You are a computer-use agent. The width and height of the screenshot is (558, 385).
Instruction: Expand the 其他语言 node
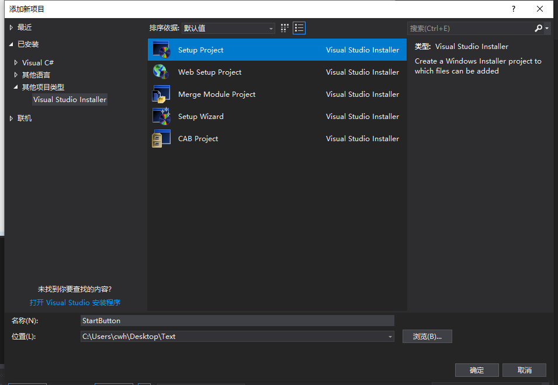[x=16, y=75]
